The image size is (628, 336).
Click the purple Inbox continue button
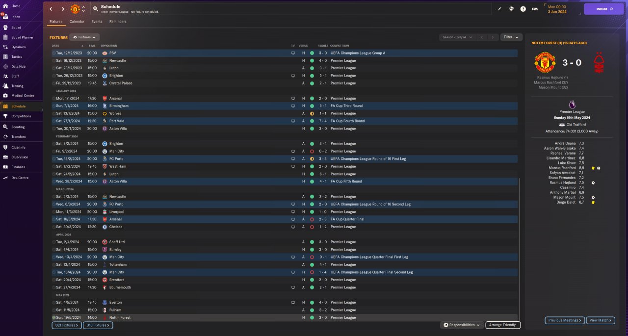click(x=603, y=9)
